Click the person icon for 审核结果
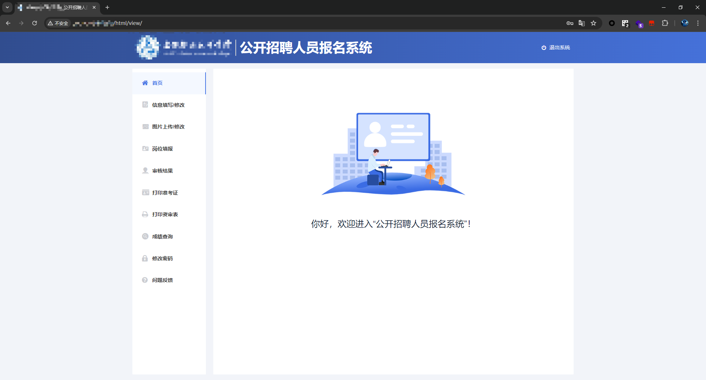This screenshot has width=706, height=380. point(145,171)
